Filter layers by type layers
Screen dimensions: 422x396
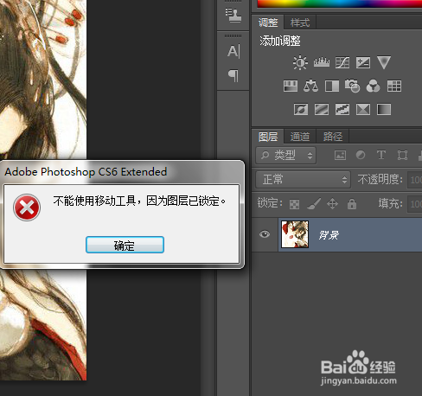(x=381, y=155)
